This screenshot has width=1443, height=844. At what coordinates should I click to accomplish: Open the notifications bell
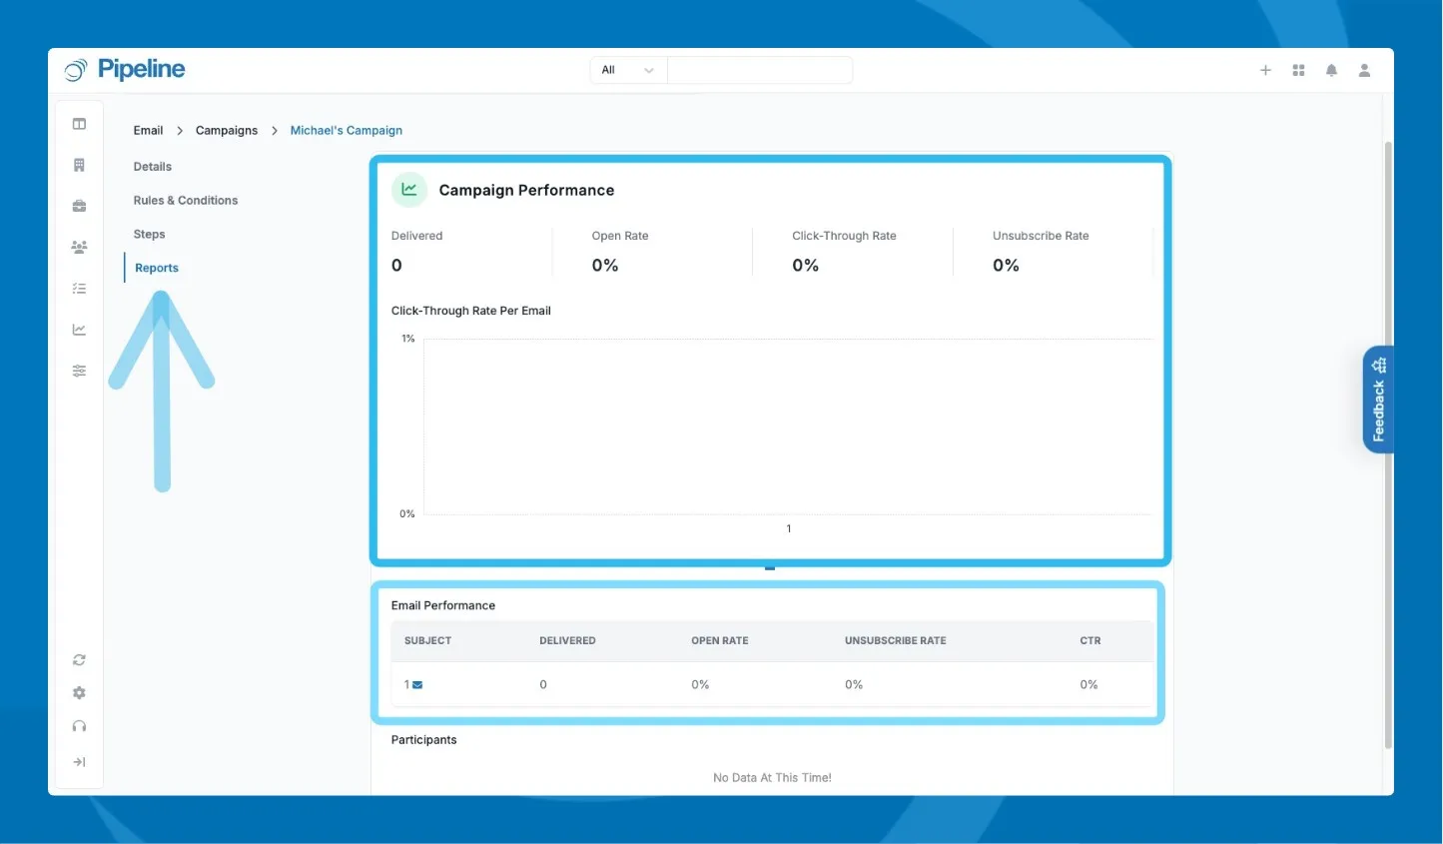click(x=1331, y=70)
